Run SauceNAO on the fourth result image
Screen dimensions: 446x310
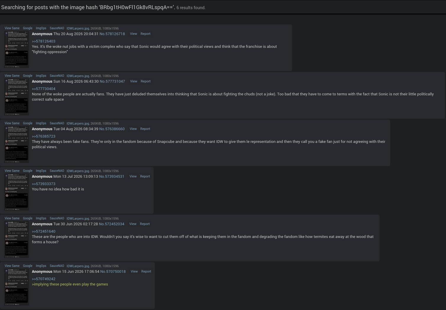(57, 171)
